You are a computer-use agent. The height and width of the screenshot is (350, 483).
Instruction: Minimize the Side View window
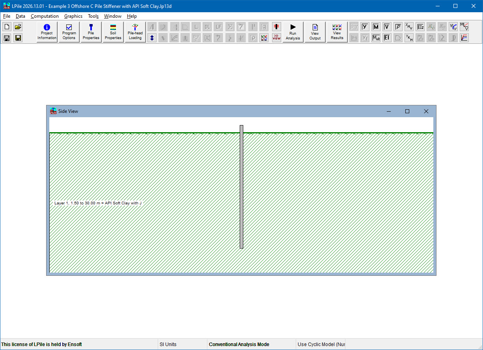(389, 111)
